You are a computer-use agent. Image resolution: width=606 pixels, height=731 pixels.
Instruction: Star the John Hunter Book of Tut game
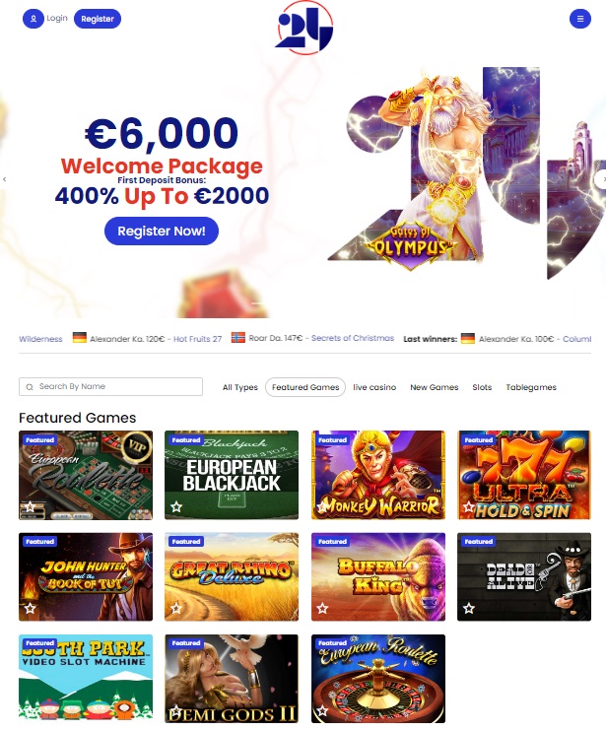click(31, 608)
